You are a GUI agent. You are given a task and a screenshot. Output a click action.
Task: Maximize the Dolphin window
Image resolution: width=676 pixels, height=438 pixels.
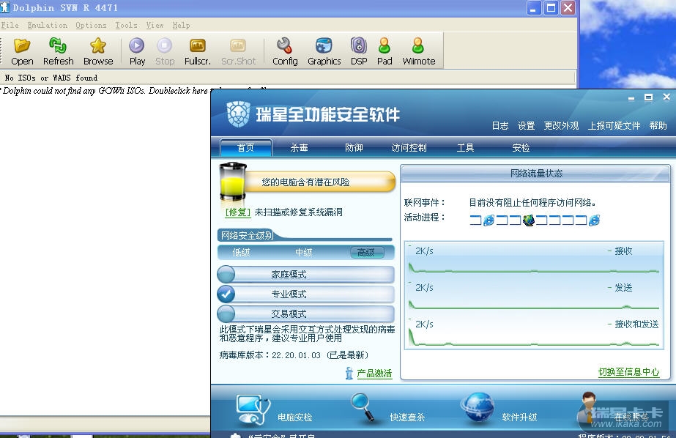click(x=551, y=7)
